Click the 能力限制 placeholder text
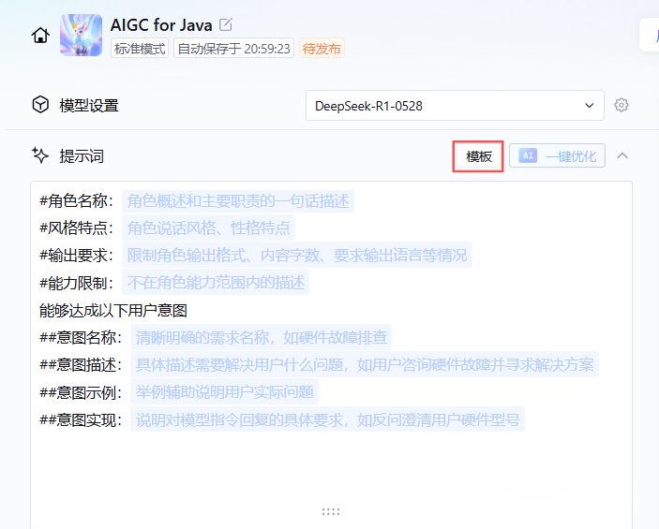 (x=216, y=282)
